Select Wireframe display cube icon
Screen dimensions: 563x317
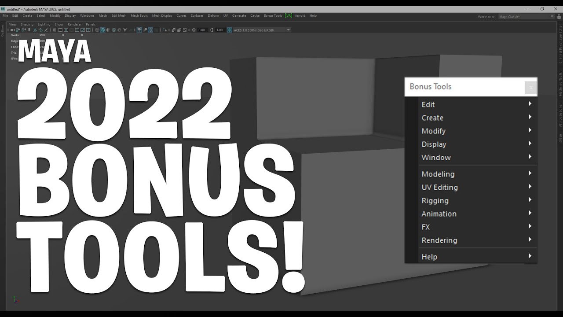[x=97, y=30]
